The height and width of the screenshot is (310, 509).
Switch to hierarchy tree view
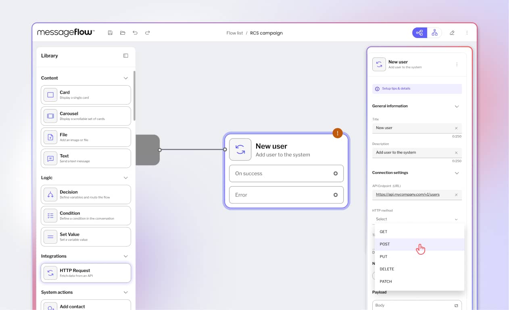(x=434, y=33)
